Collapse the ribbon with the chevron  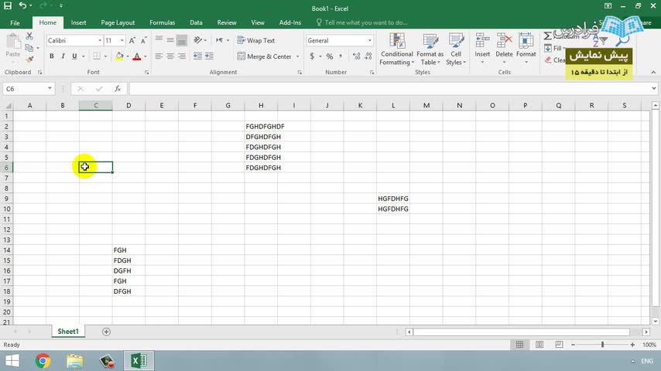[653, 73]
